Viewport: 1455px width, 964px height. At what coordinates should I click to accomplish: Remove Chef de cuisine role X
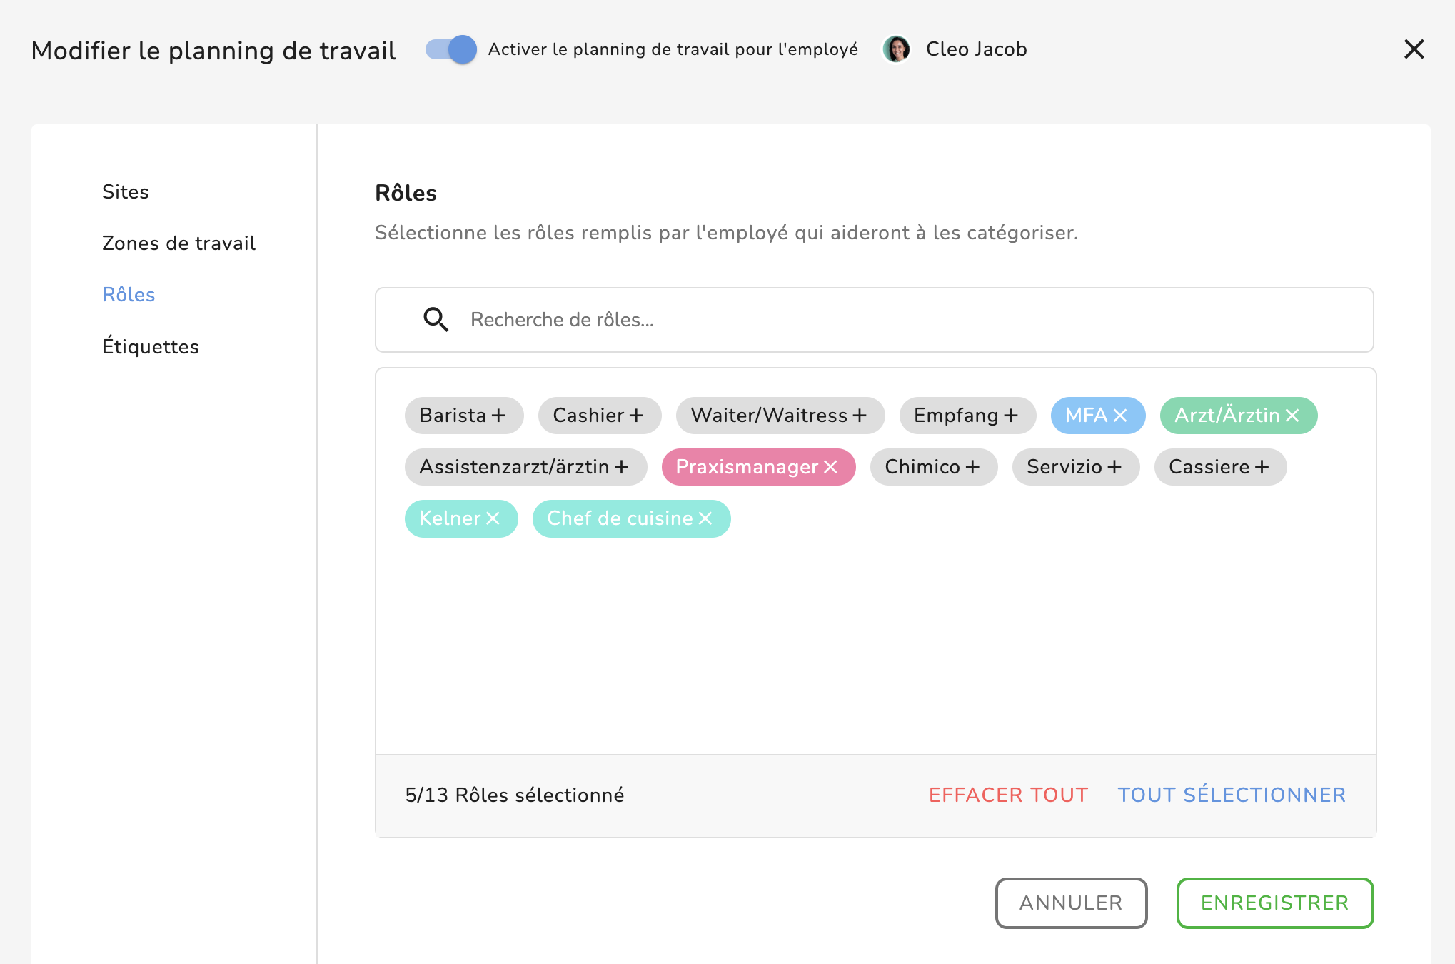pyautogui.click(x=705, y=518)
